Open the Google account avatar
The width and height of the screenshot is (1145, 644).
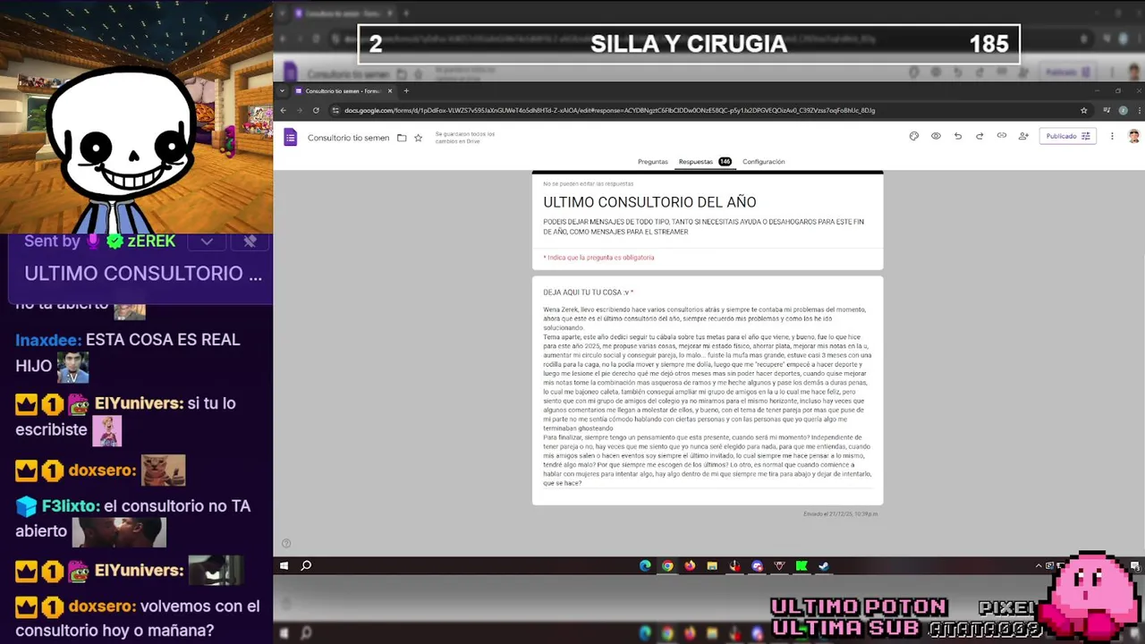(1133, 136)
